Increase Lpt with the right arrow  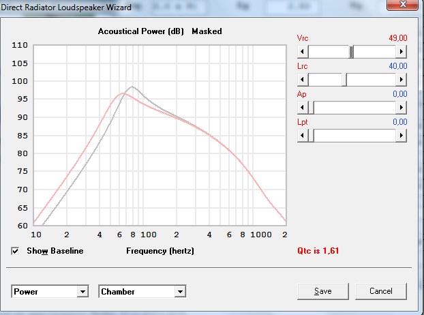tap(402, 136)
